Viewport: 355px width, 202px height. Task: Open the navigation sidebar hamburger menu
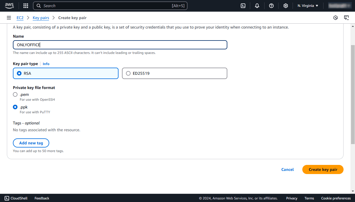pyautogui.click(x=9, y=17)
